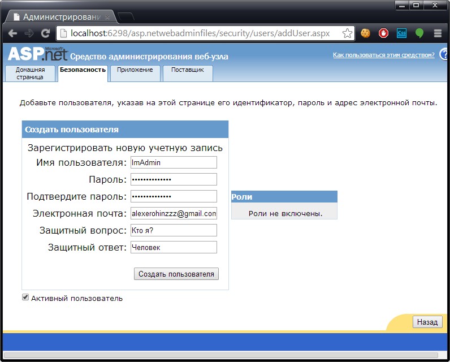Click the 'Защитный ответ:' label

point(87,247)
